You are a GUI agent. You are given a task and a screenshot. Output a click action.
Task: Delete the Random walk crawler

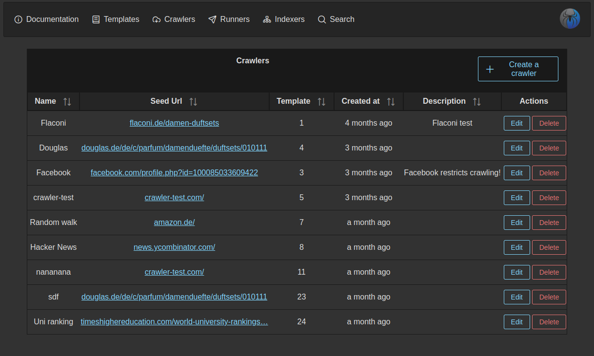pyautogui.click(x=549, y=223)
